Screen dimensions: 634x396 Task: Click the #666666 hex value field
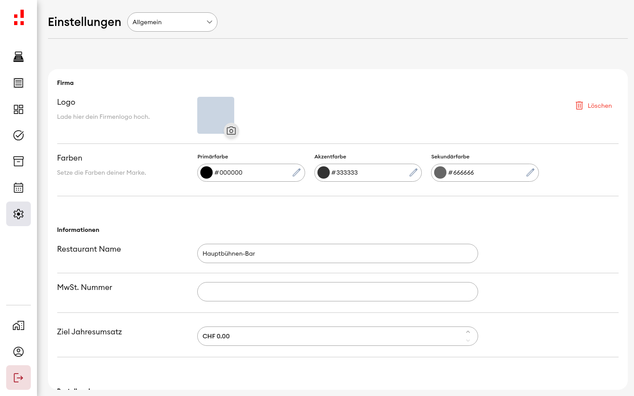pos(486,172)
